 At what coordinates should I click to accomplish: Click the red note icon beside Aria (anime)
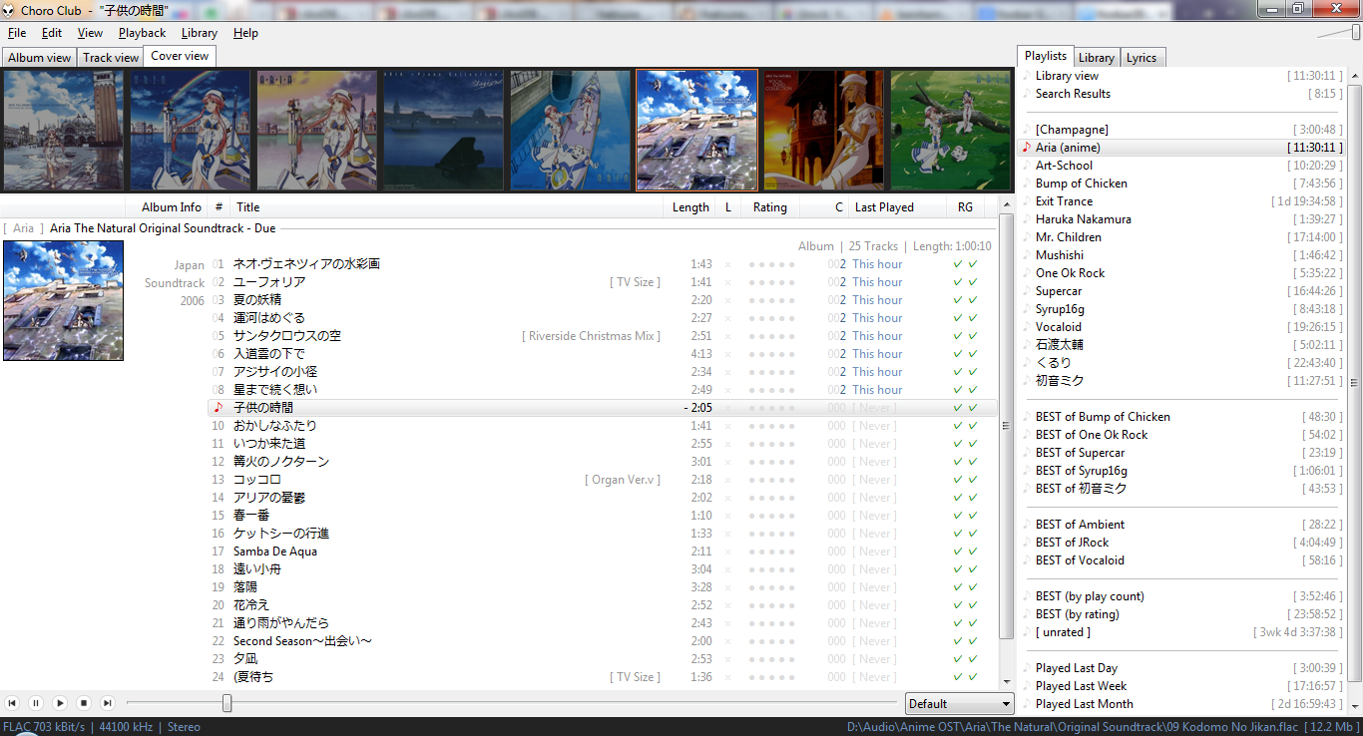[1027, 148]
